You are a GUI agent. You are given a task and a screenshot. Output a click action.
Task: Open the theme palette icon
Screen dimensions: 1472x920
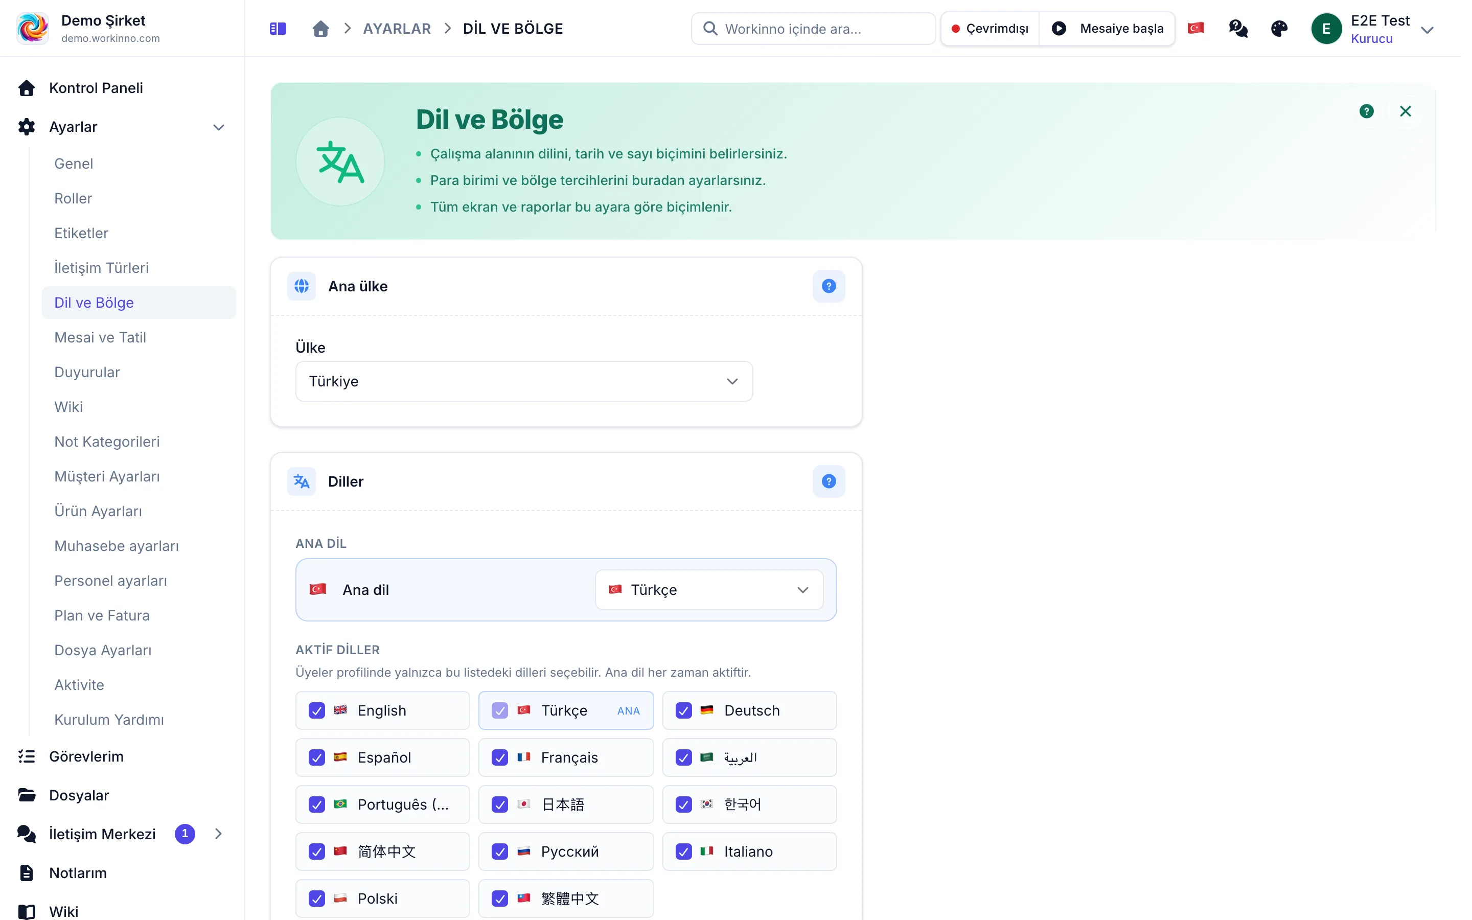coord(1279,29)
